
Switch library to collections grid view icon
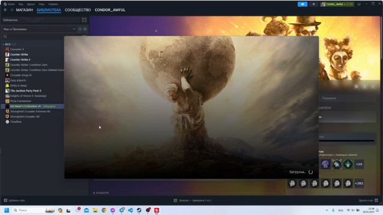tap(84, 20)
